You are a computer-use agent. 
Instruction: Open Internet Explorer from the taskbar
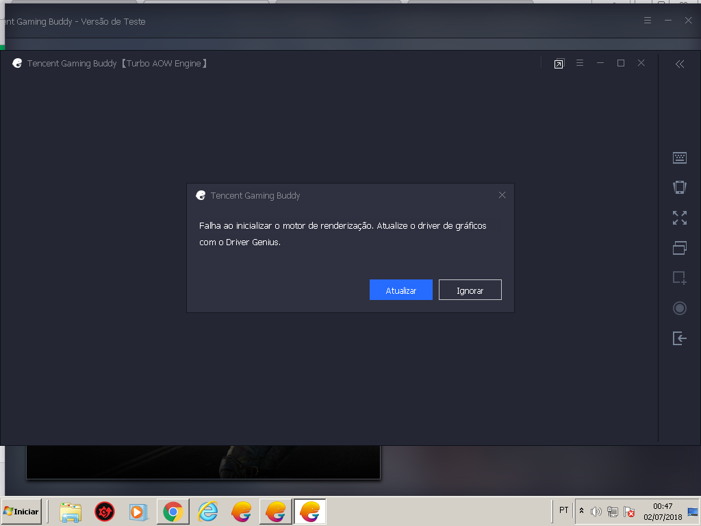click(x=207, y=512)
